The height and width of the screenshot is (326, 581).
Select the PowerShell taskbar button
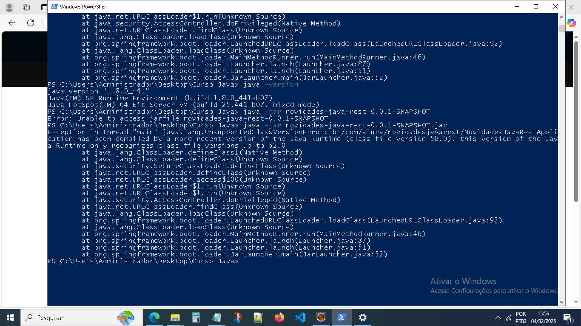(x=342, y=318)
